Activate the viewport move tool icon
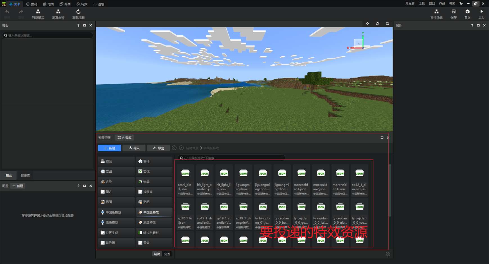This screenshot has height=264, width=489. pos(368,24)
